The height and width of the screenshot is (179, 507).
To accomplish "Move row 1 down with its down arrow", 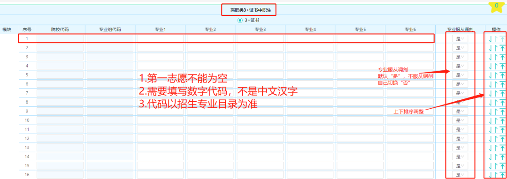I will pos(490,39).
